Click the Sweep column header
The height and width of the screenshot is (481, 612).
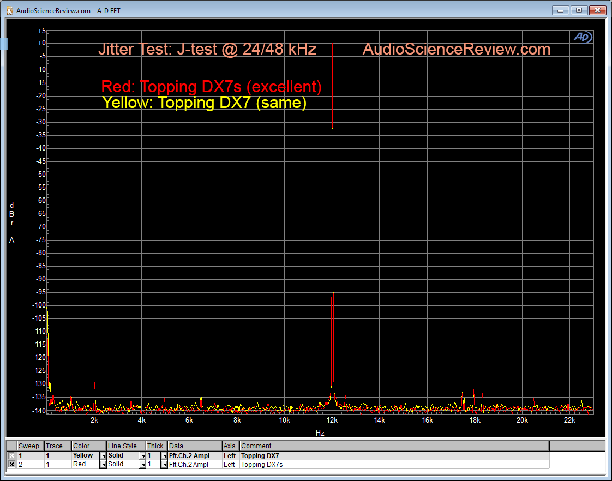(x=31, y=446)
